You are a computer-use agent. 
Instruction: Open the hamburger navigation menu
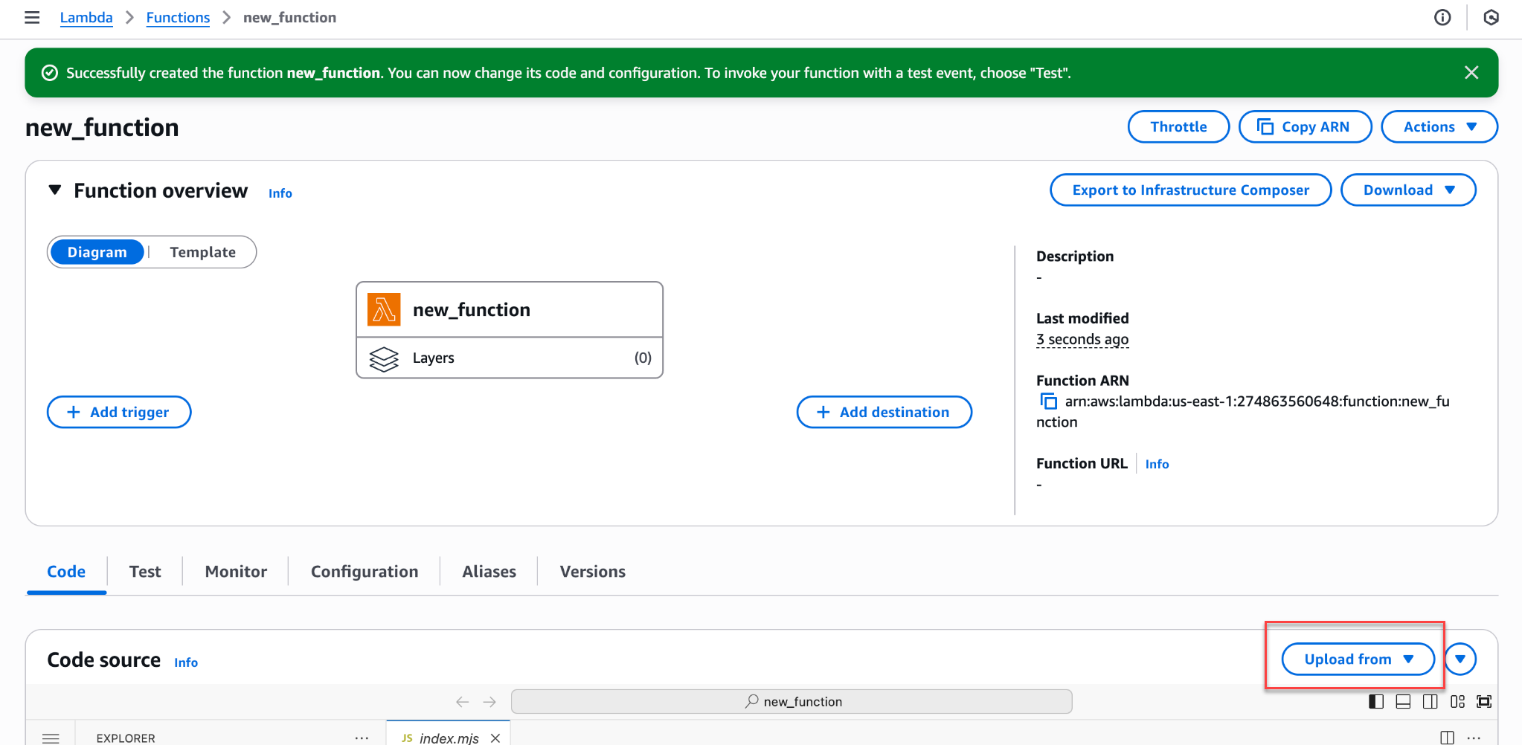click(32, 17)
